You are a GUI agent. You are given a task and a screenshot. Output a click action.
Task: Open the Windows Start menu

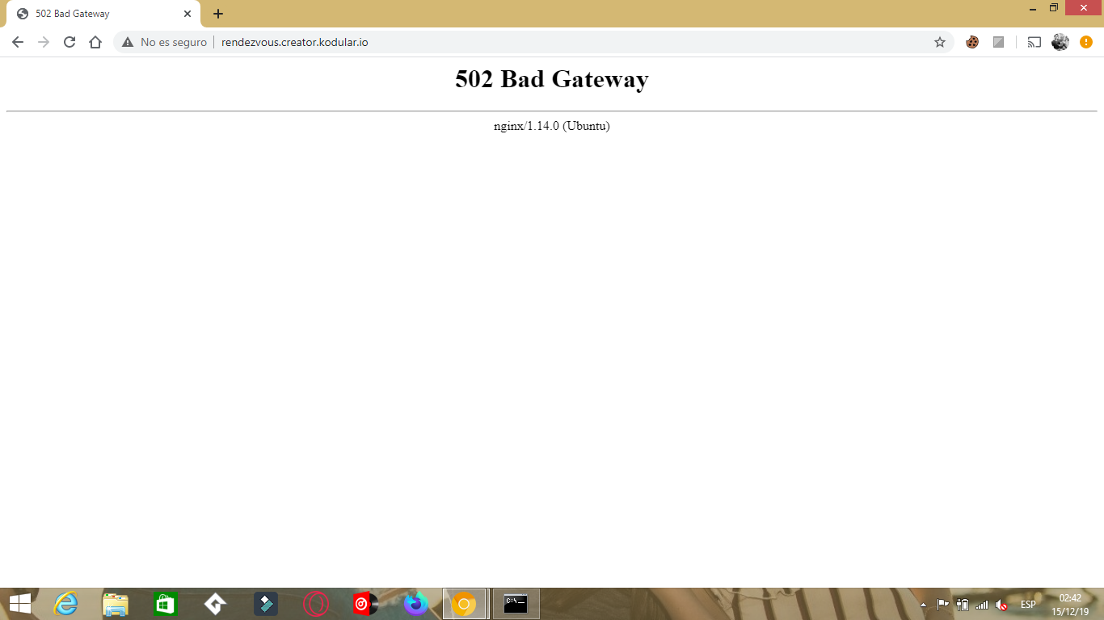(20, 604)
